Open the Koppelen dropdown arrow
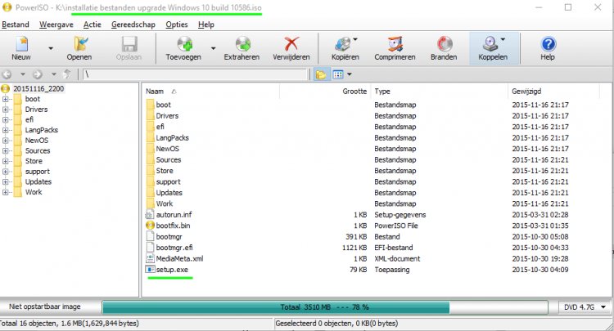The width and height of the screenshot is (614, 331). pos(503,39)
